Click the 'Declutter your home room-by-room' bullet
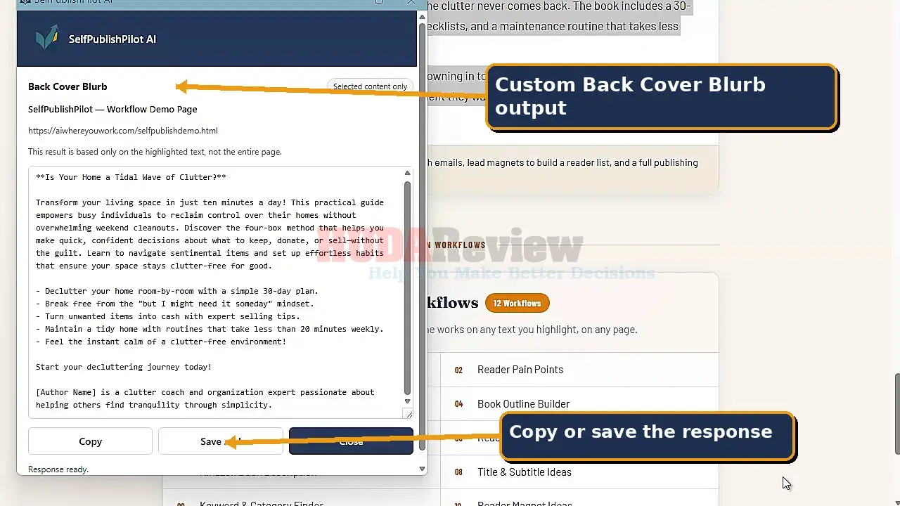900x506 pixels. 177,291
